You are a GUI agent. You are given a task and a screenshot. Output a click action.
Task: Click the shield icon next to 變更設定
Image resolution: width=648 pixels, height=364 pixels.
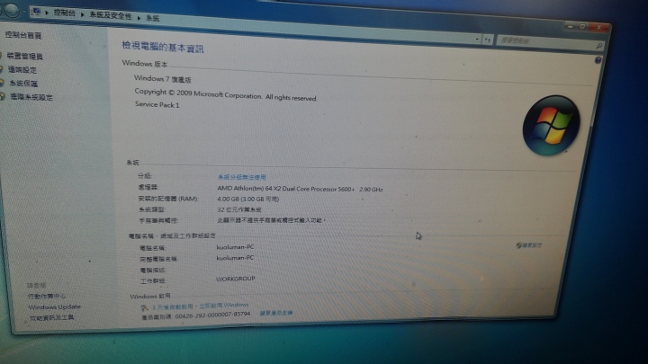pyautogui.click(x=518, y=245)
